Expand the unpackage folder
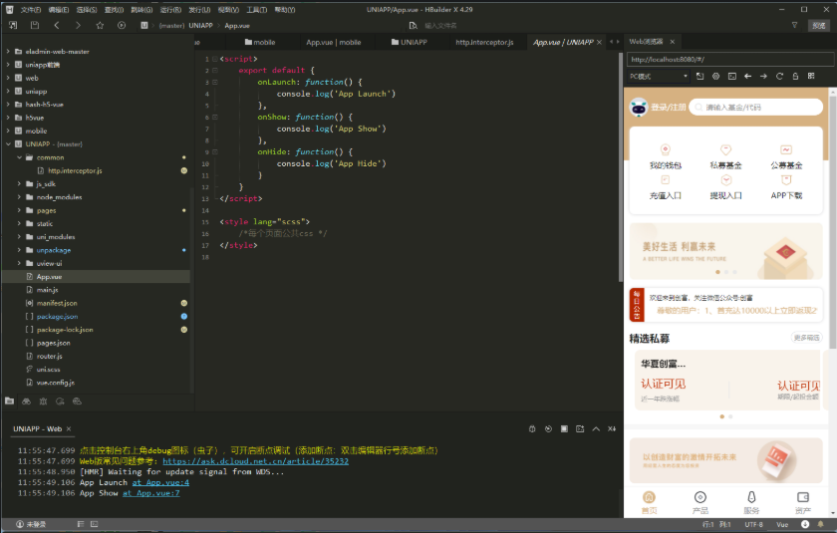Image resolution: width=837 pixels, height=533 pixels. pos(19,250)
